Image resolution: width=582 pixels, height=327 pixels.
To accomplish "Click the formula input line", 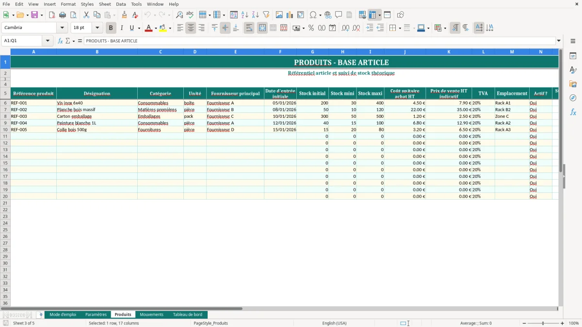I will click(x=320, y=41).
